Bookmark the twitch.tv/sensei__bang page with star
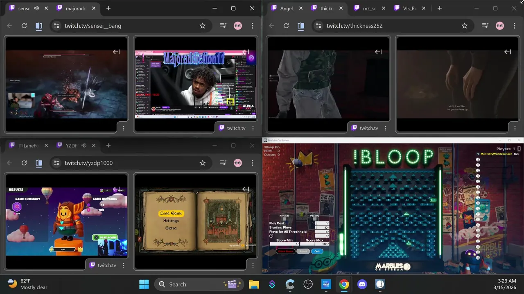524x294 pixels. 203,26
